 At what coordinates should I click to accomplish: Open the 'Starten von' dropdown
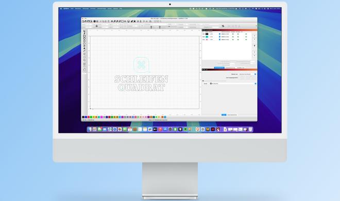[x=247, y=74]
